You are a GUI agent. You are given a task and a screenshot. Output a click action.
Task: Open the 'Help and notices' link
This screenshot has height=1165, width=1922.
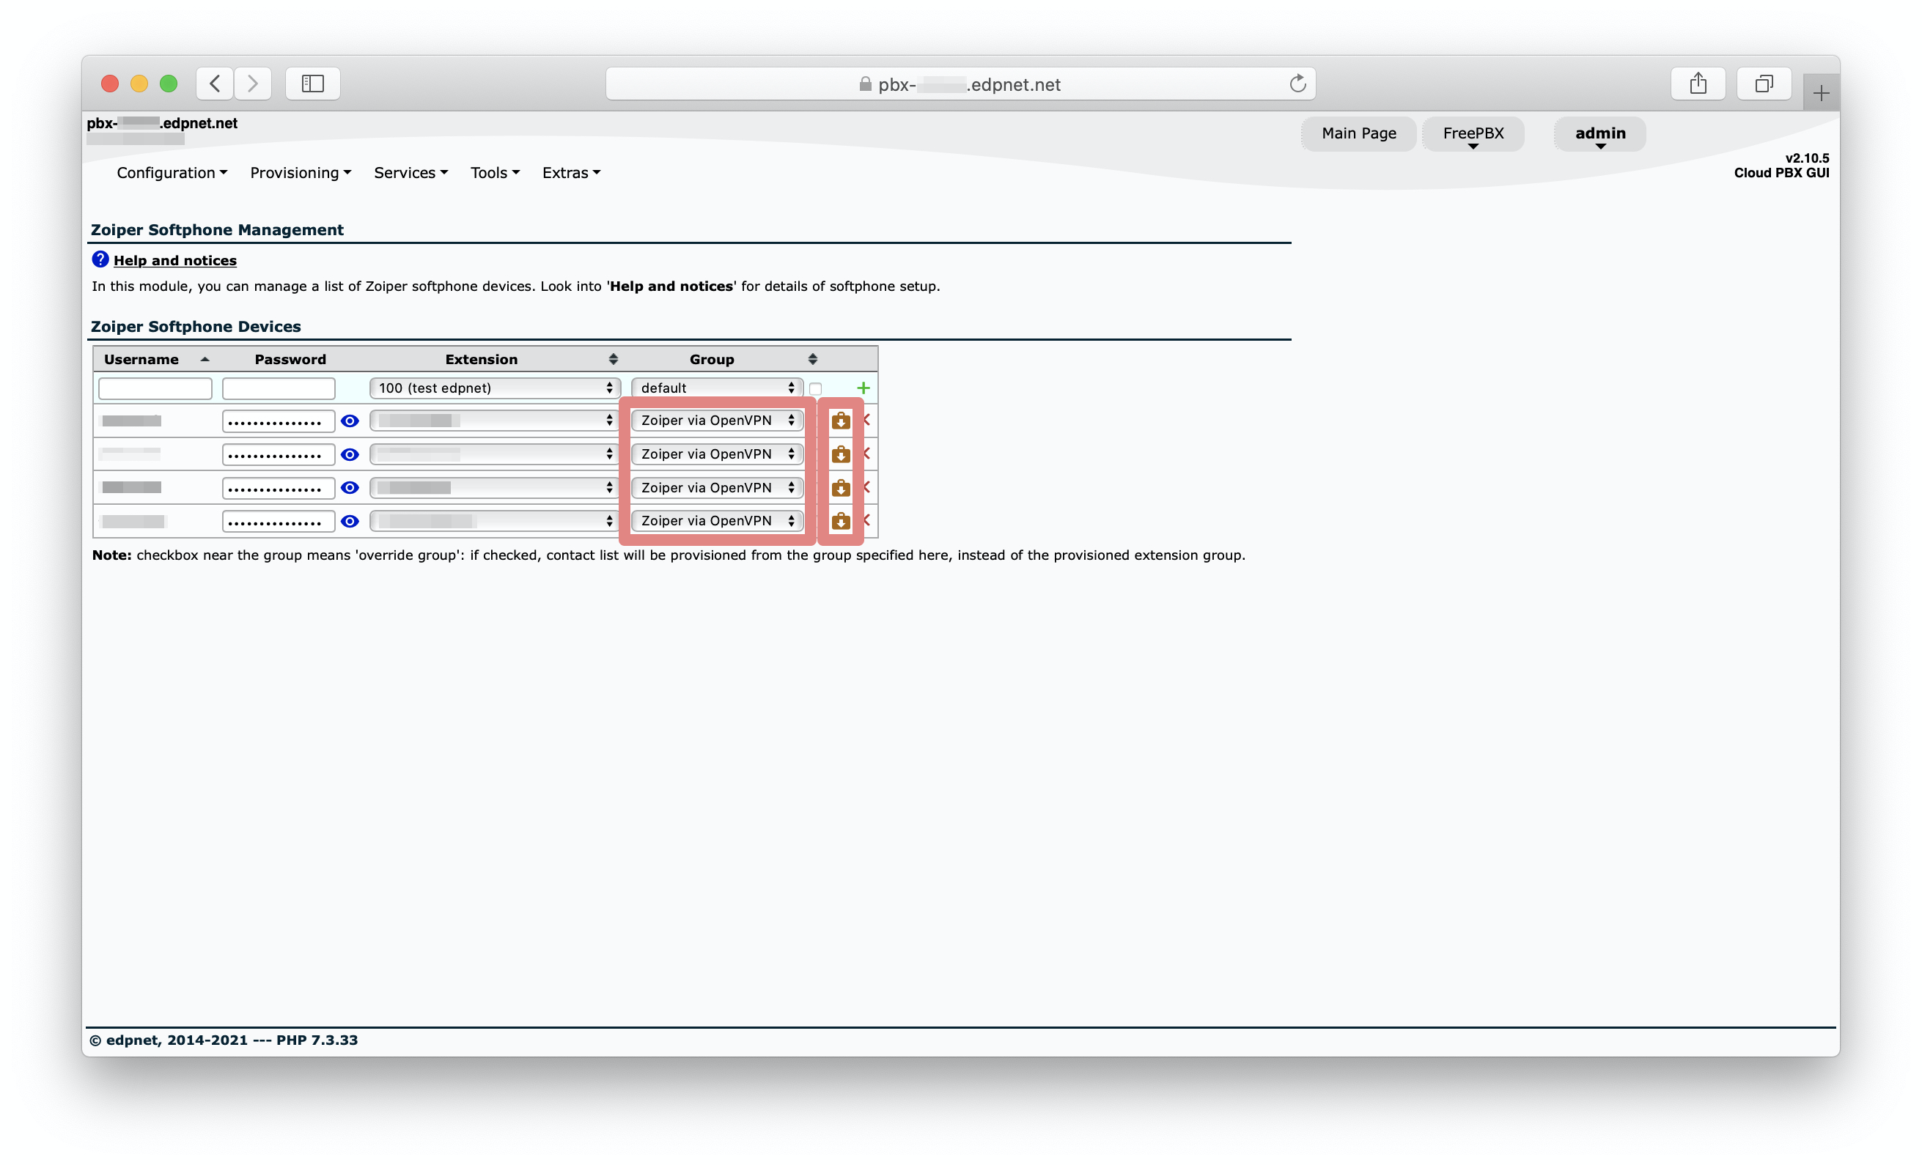[174, 260]
